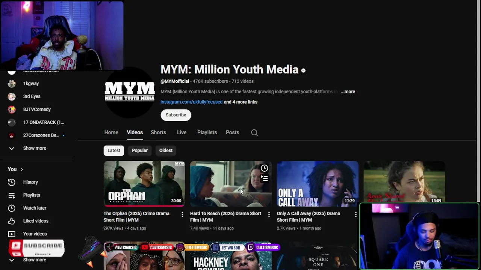Sort videos by the Popular chip

click(x=140, y=150)
